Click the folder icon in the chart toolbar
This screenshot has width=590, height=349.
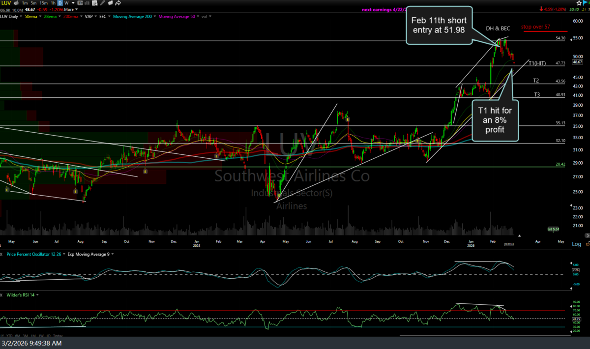(x=110, y=3)
